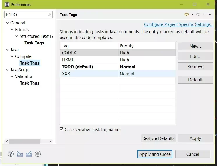217x166 pixels.
Task: Open Configure Project Specific Settings link
Action: pos(179,24)
